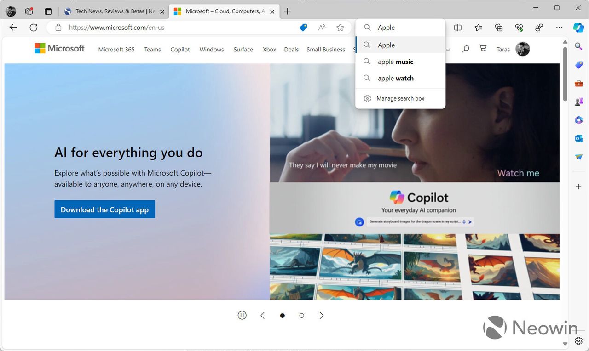Open Microsoft 365 nav link
Image resolution: width=589 pixels, height=351 pixels.
[x=116, y=50]
